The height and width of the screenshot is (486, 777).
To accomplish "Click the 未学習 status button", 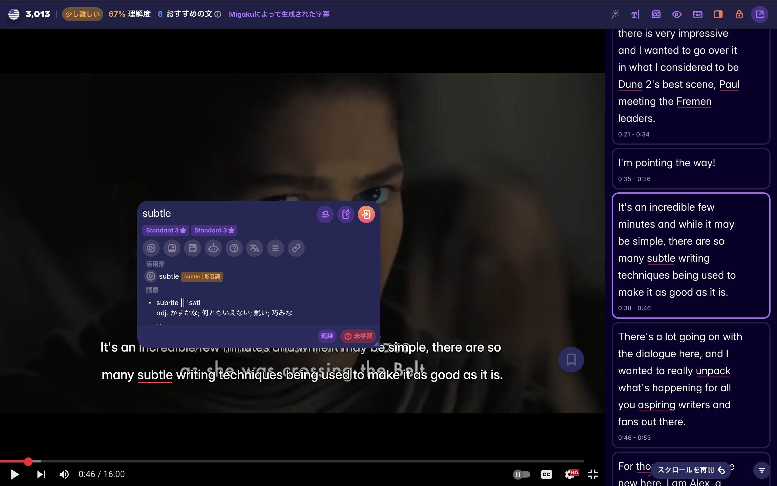I will (x=358, y=336).
